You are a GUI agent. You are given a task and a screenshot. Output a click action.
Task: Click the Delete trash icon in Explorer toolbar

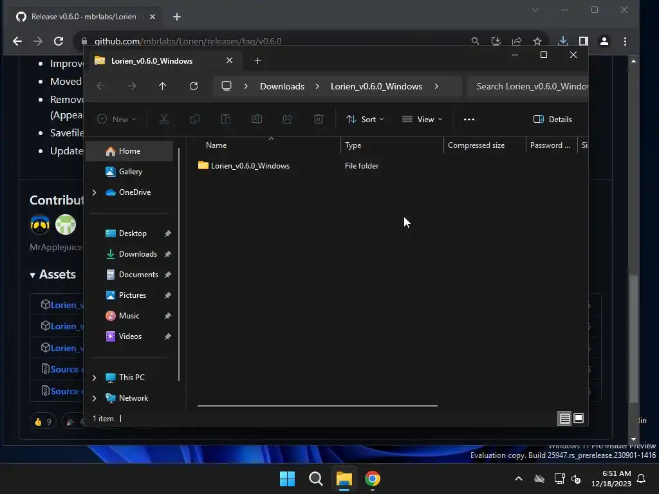tap(319, 119)
